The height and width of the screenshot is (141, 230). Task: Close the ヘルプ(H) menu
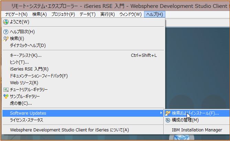pos(155,14)
